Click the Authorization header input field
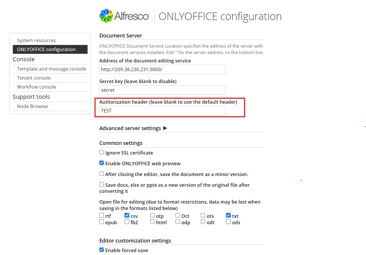Viewport: 366px width, 255px height. click(x=162, y=111)
